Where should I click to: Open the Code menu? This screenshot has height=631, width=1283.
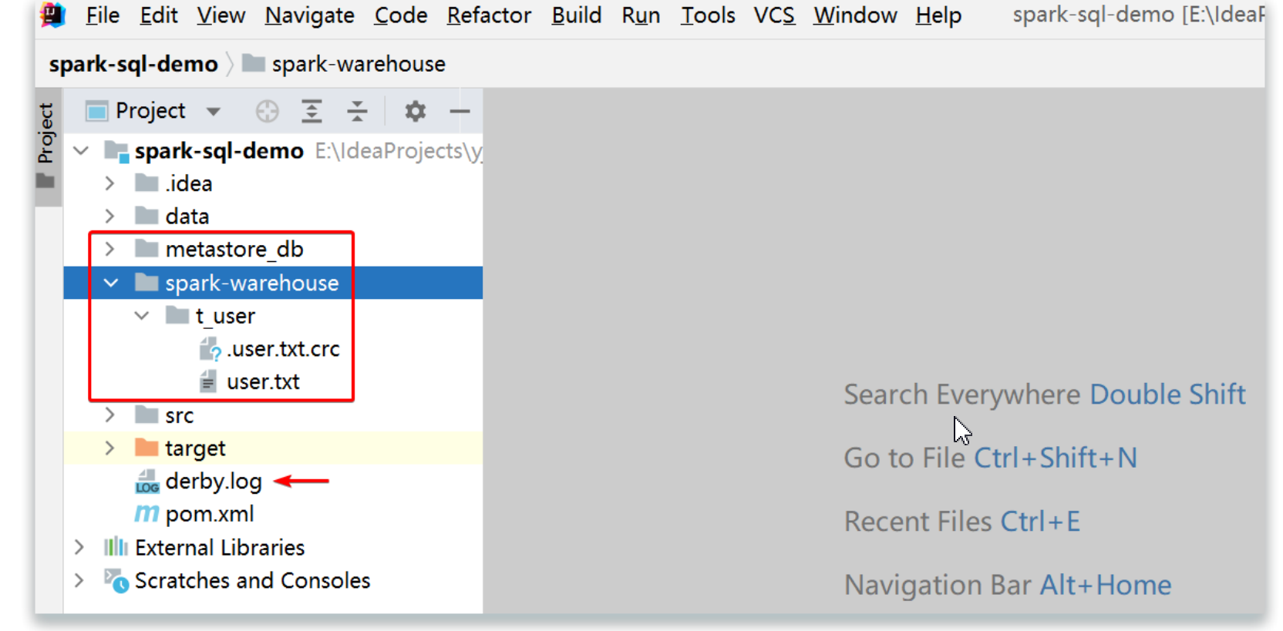[x=400, y=15]
